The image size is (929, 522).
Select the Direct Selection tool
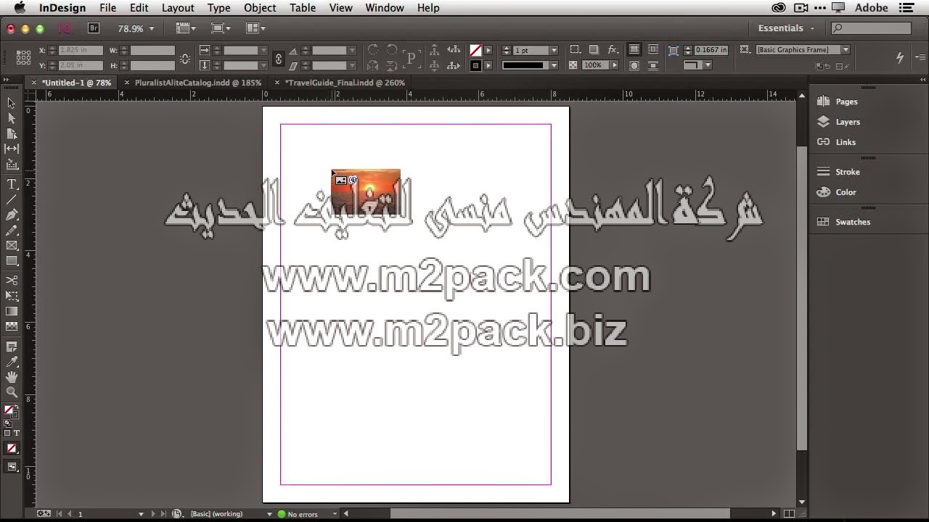(x=12, y=118)
